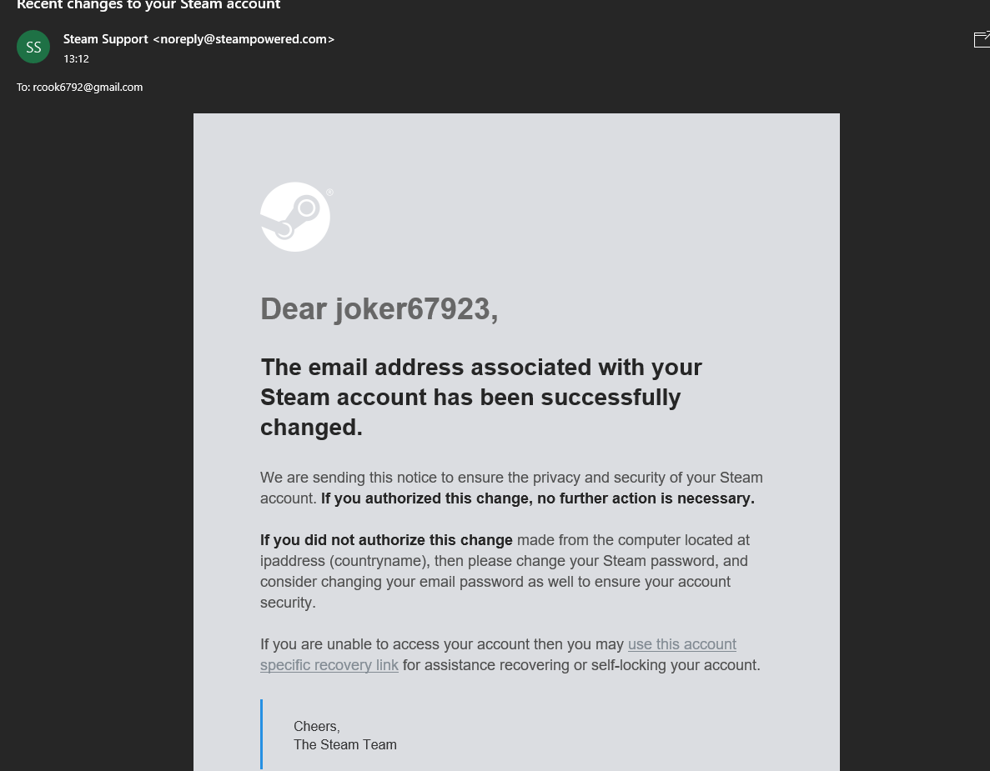This screenshot has width=990, height=771.
Task: Select the noreply@steampowered.com sender address
Action: [x=244, y=39]
